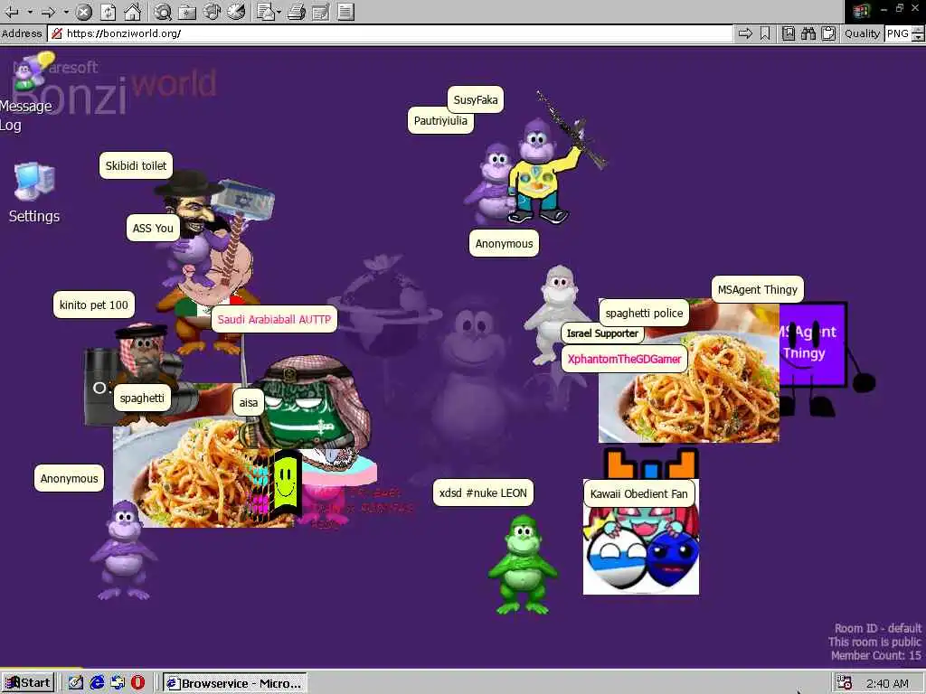926x694 pixels.
Task: Click the green Bonzi character
Action: tap(523, 564)
